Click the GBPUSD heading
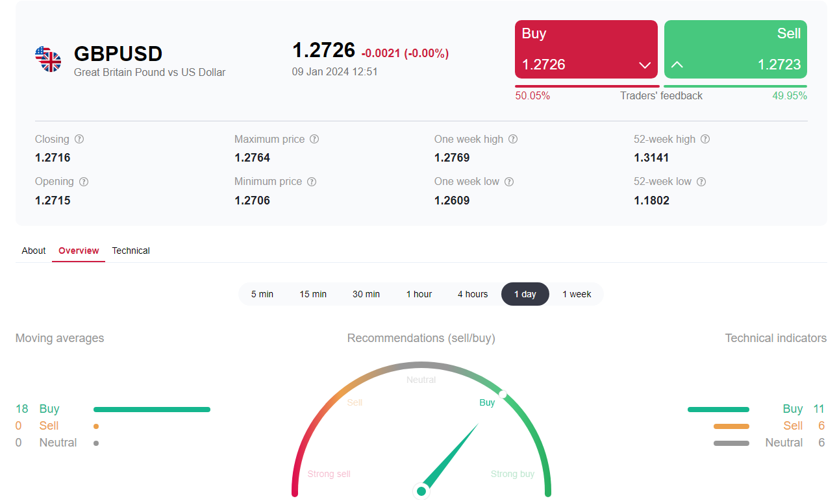 [x=118, y=53]
